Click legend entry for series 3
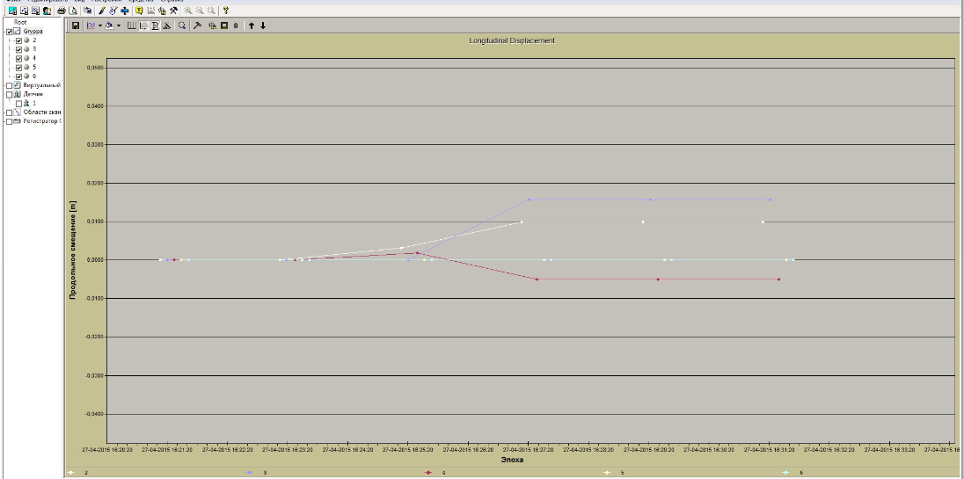Viewport: 964px width, 479px height. pyautogui.click(x=257, y=473)
